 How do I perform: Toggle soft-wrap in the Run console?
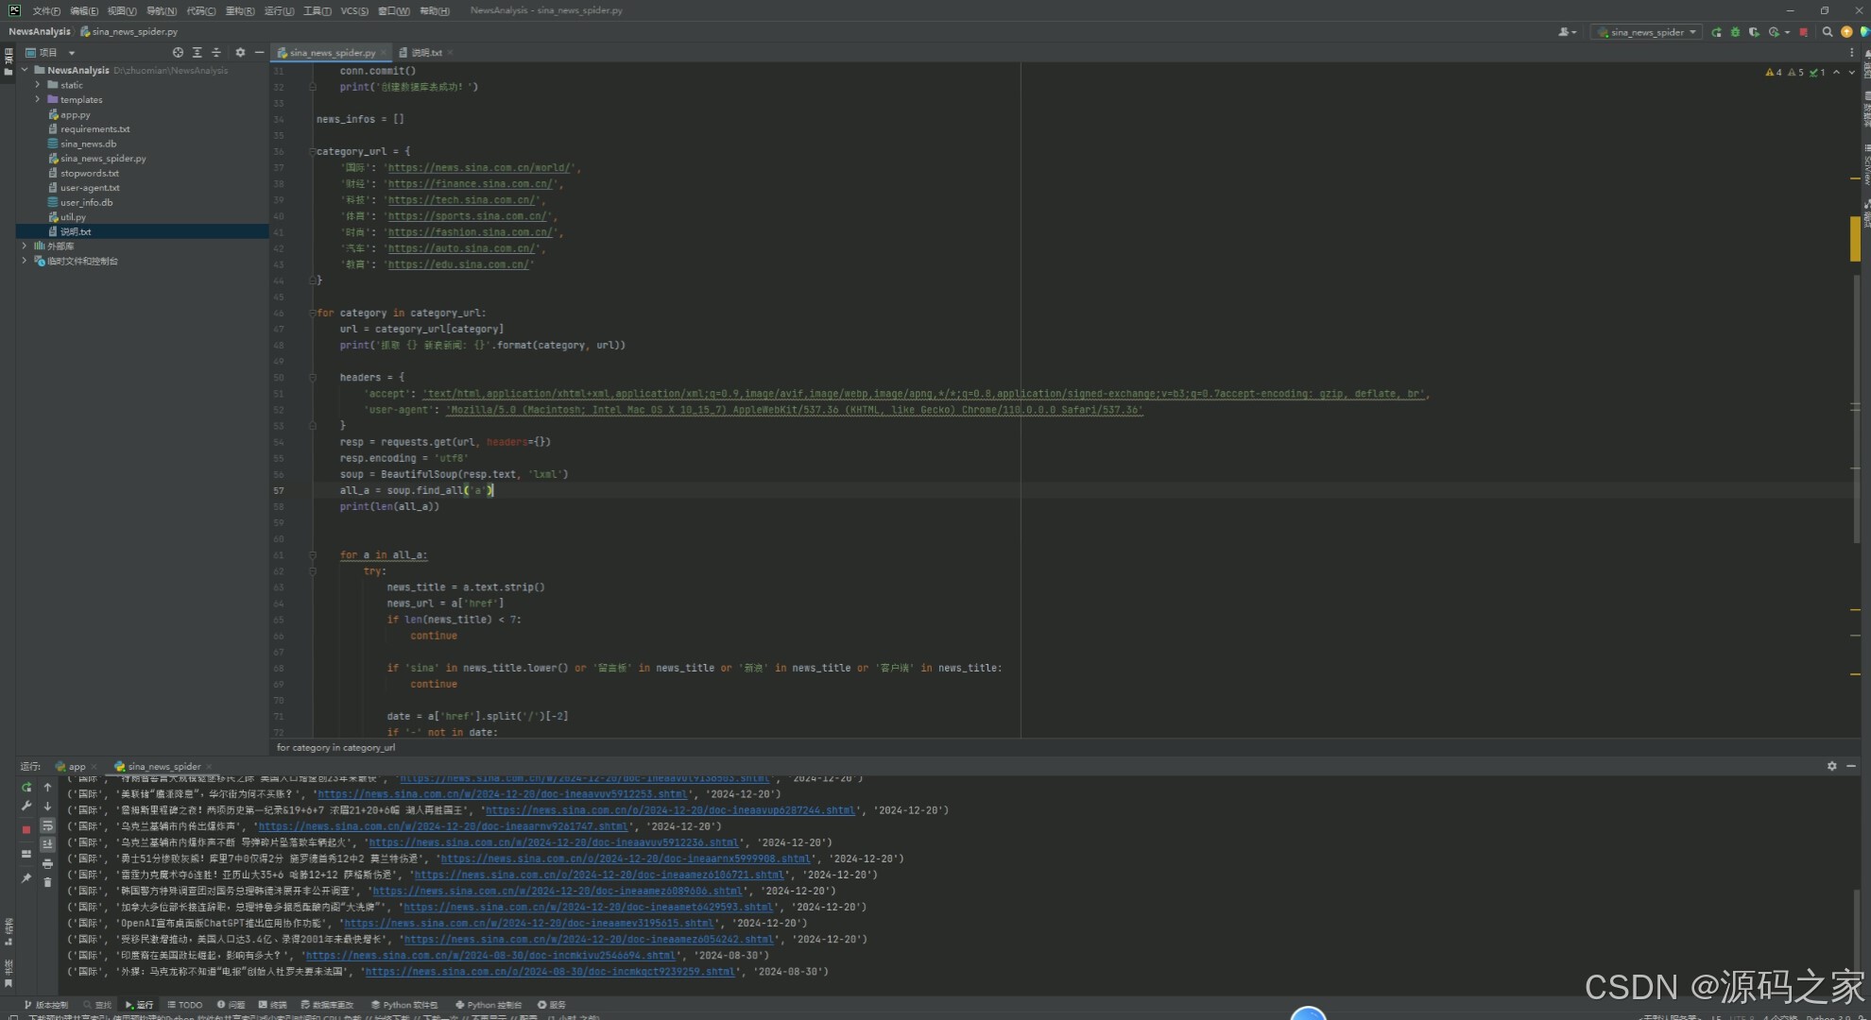tap(47, 825)
